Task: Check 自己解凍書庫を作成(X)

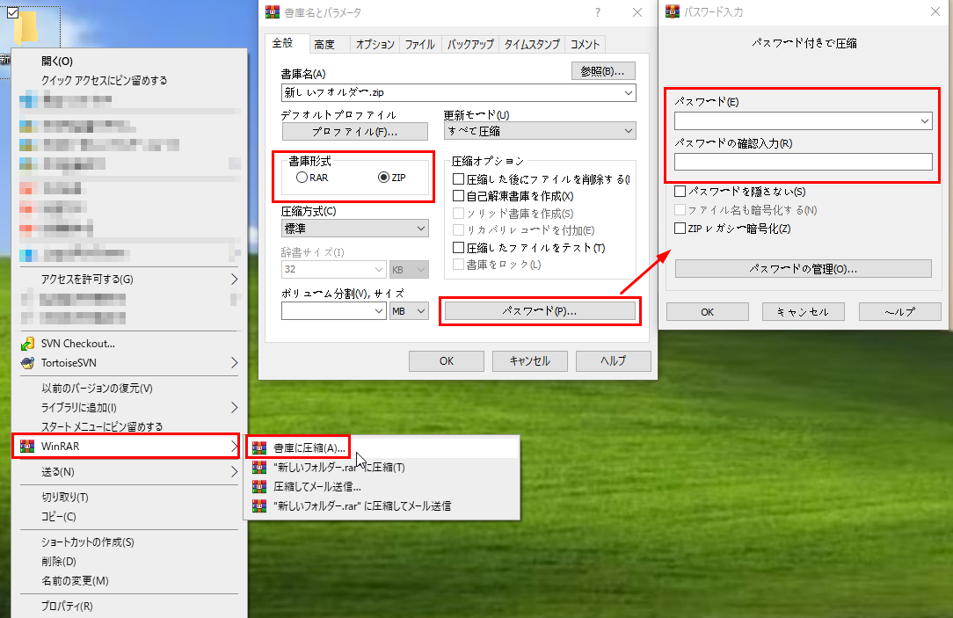Action: point(458,196)
